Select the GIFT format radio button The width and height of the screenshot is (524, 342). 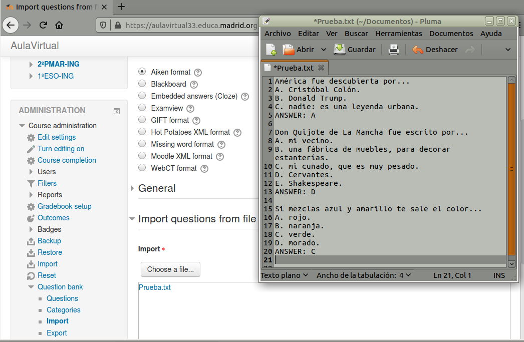pos(142,120)
